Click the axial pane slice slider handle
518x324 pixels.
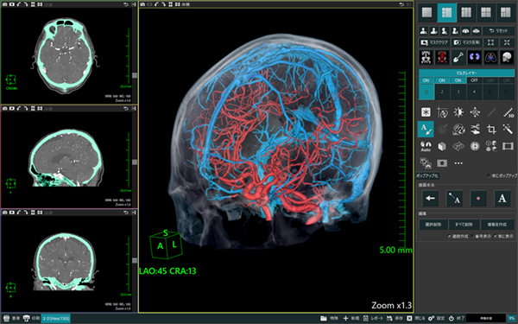[x=135, y=75]
